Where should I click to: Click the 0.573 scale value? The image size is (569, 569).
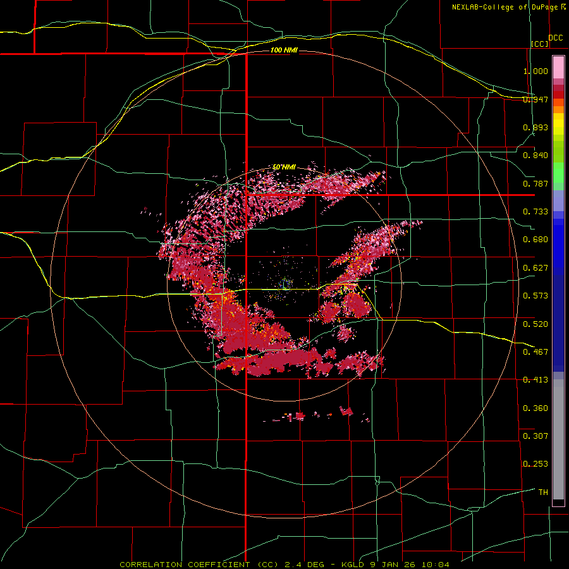[535, 296]
